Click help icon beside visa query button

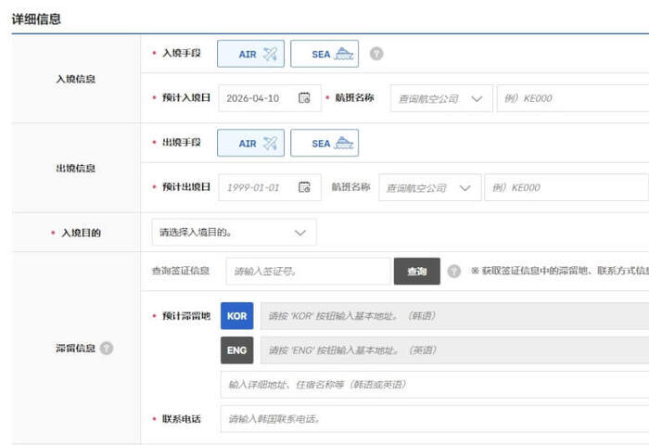pos(454,271)
